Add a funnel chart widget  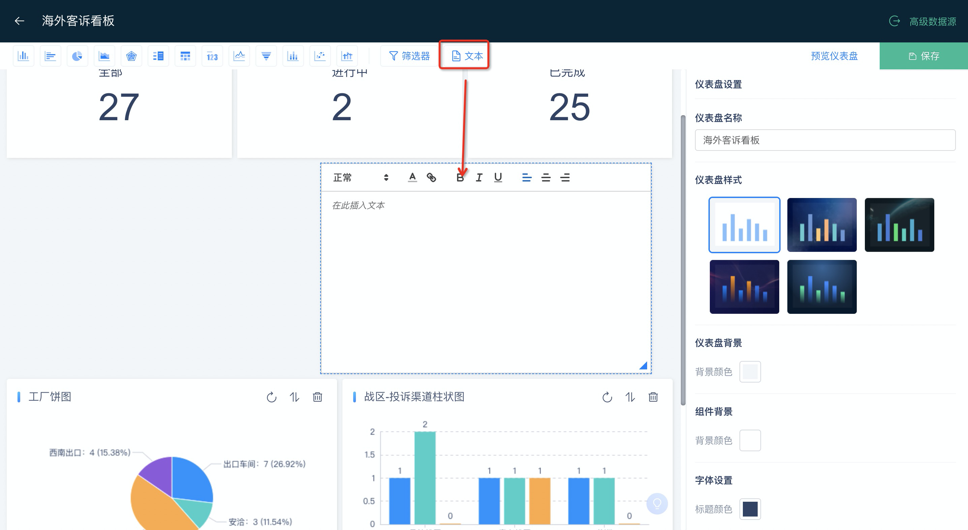click(266, 56)
